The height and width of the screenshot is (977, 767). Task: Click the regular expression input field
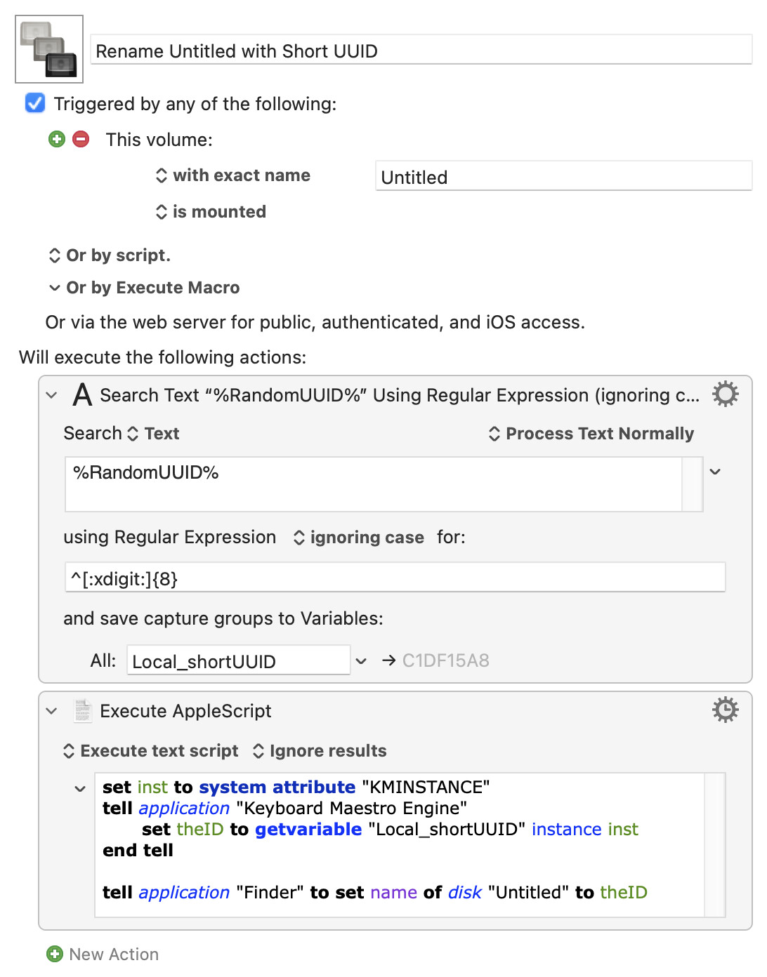(x=395, y=578)
